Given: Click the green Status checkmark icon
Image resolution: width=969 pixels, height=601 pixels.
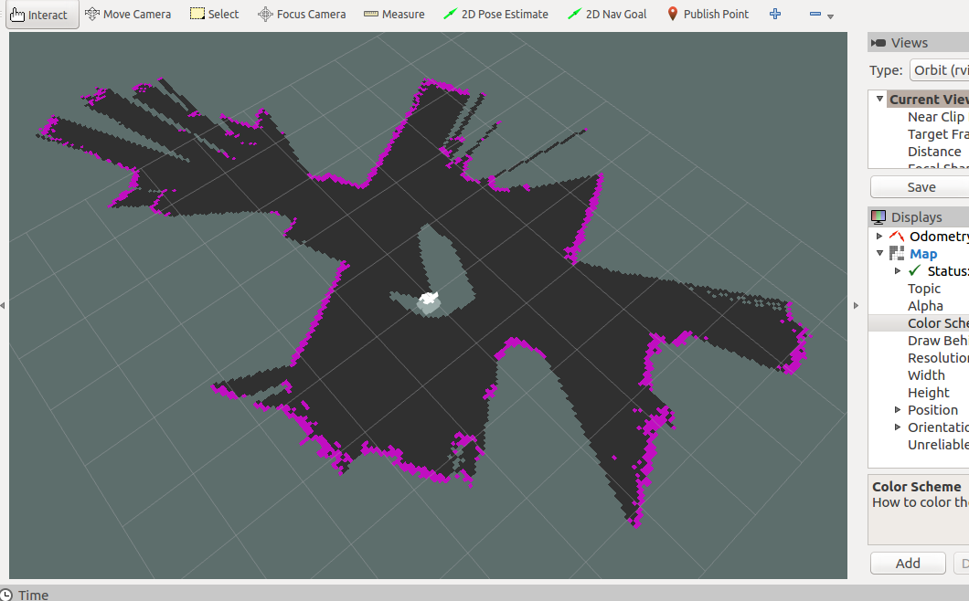Looking at the screenshot, I should (915, 270).
